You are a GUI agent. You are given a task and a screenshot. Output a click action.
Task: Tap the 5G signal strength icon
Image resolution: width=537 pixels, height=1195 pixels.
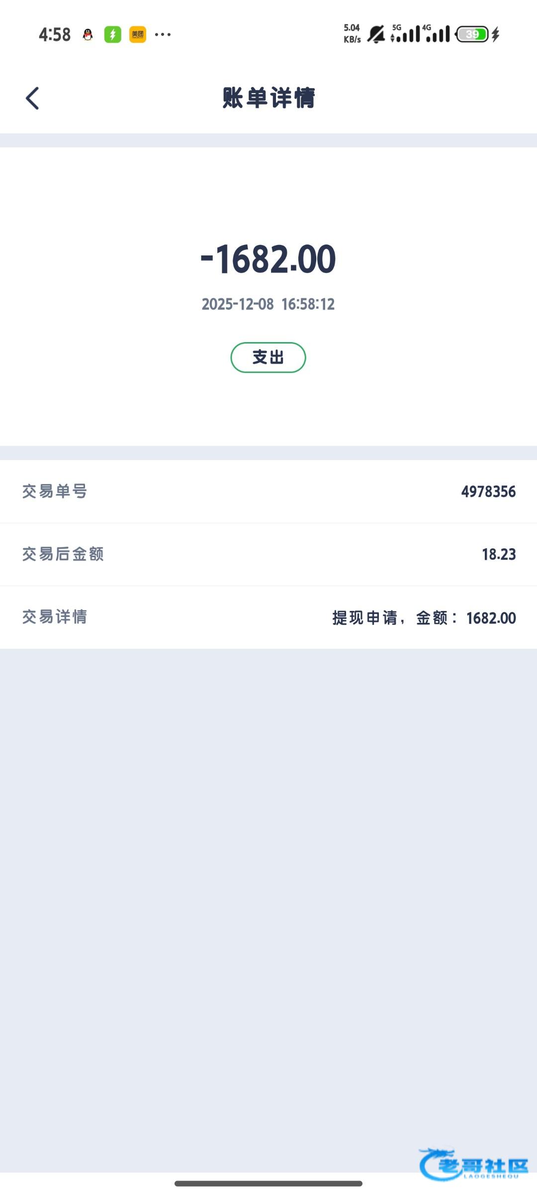(x=405, y=34)
